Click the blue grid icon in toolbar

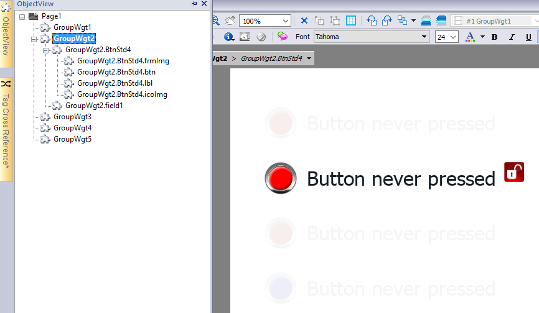click(351, 20)
